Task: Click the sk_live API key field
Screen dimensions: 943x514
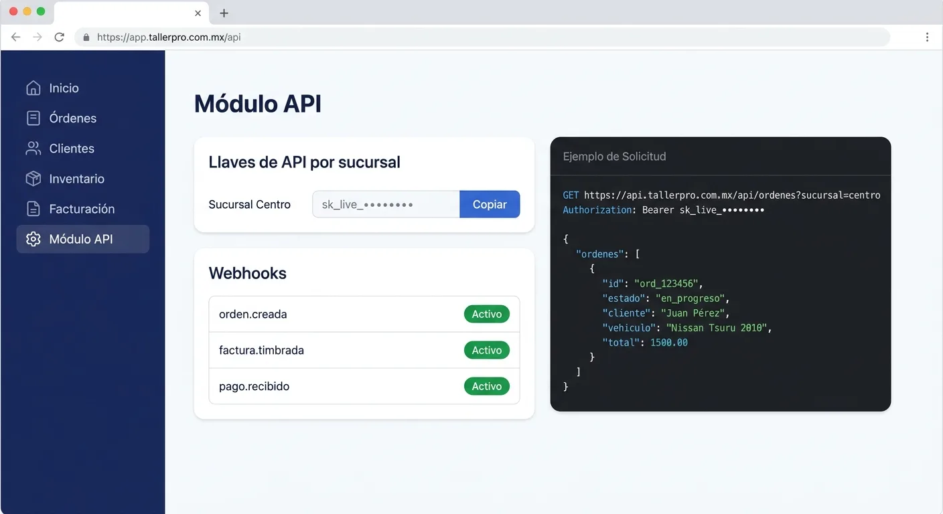Action: (386, 204)
